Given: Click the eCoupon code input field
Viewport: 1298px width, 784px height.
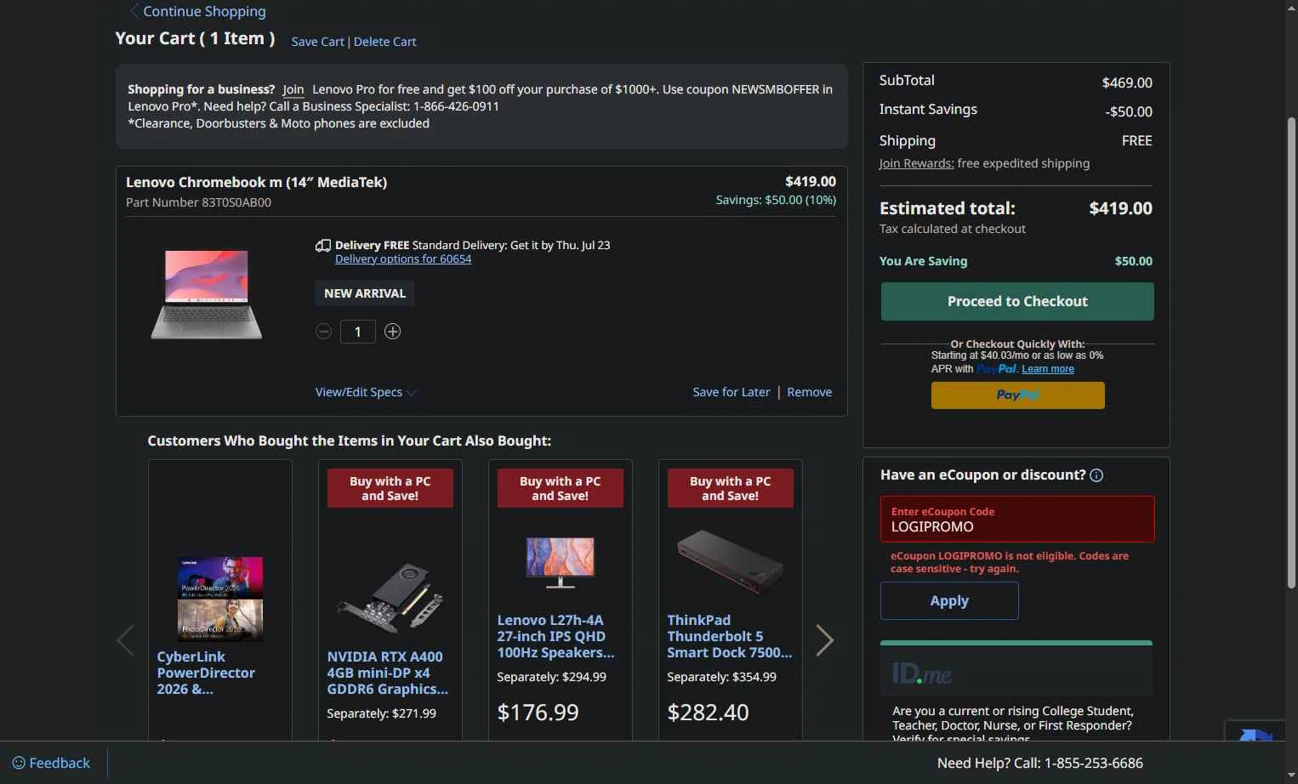Looking at the screenshot, I should coord(1017,520).
